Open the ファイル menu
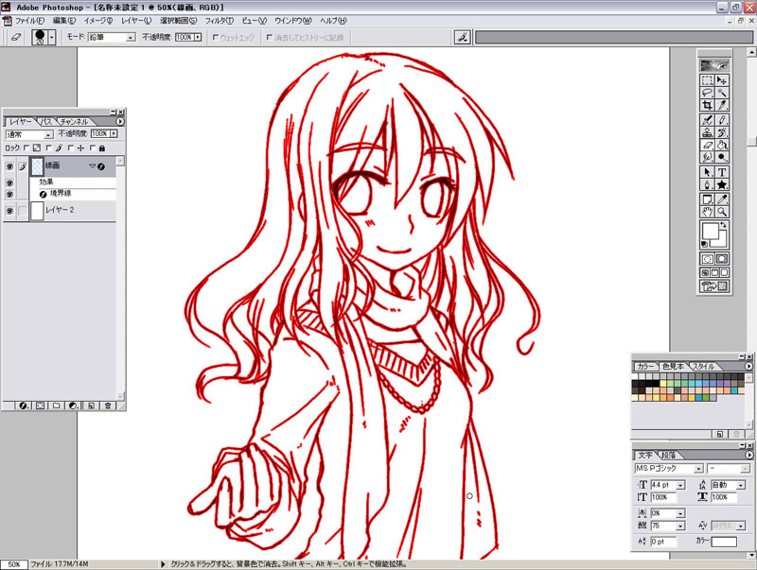 [x=29, y=21]
